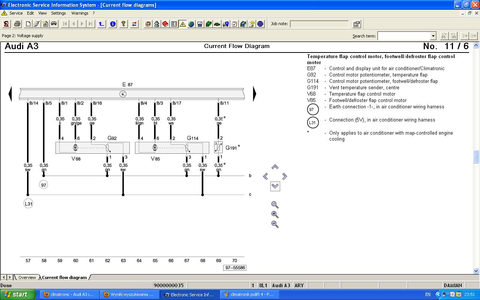Click the yellow warning triangle icon
This screenshot has height=300, width=480.
click(183, 24)
